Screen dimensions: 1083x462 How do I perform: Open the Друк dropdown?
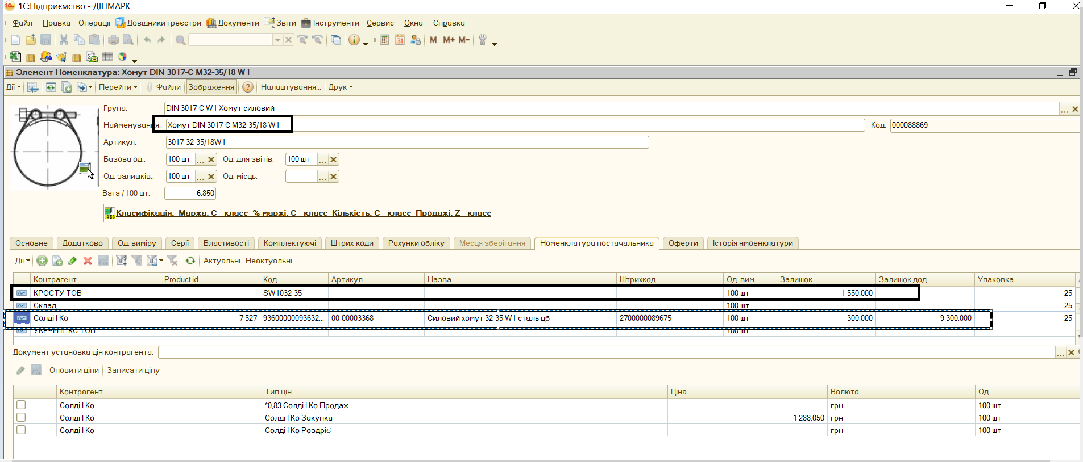(x=341, y=87)
